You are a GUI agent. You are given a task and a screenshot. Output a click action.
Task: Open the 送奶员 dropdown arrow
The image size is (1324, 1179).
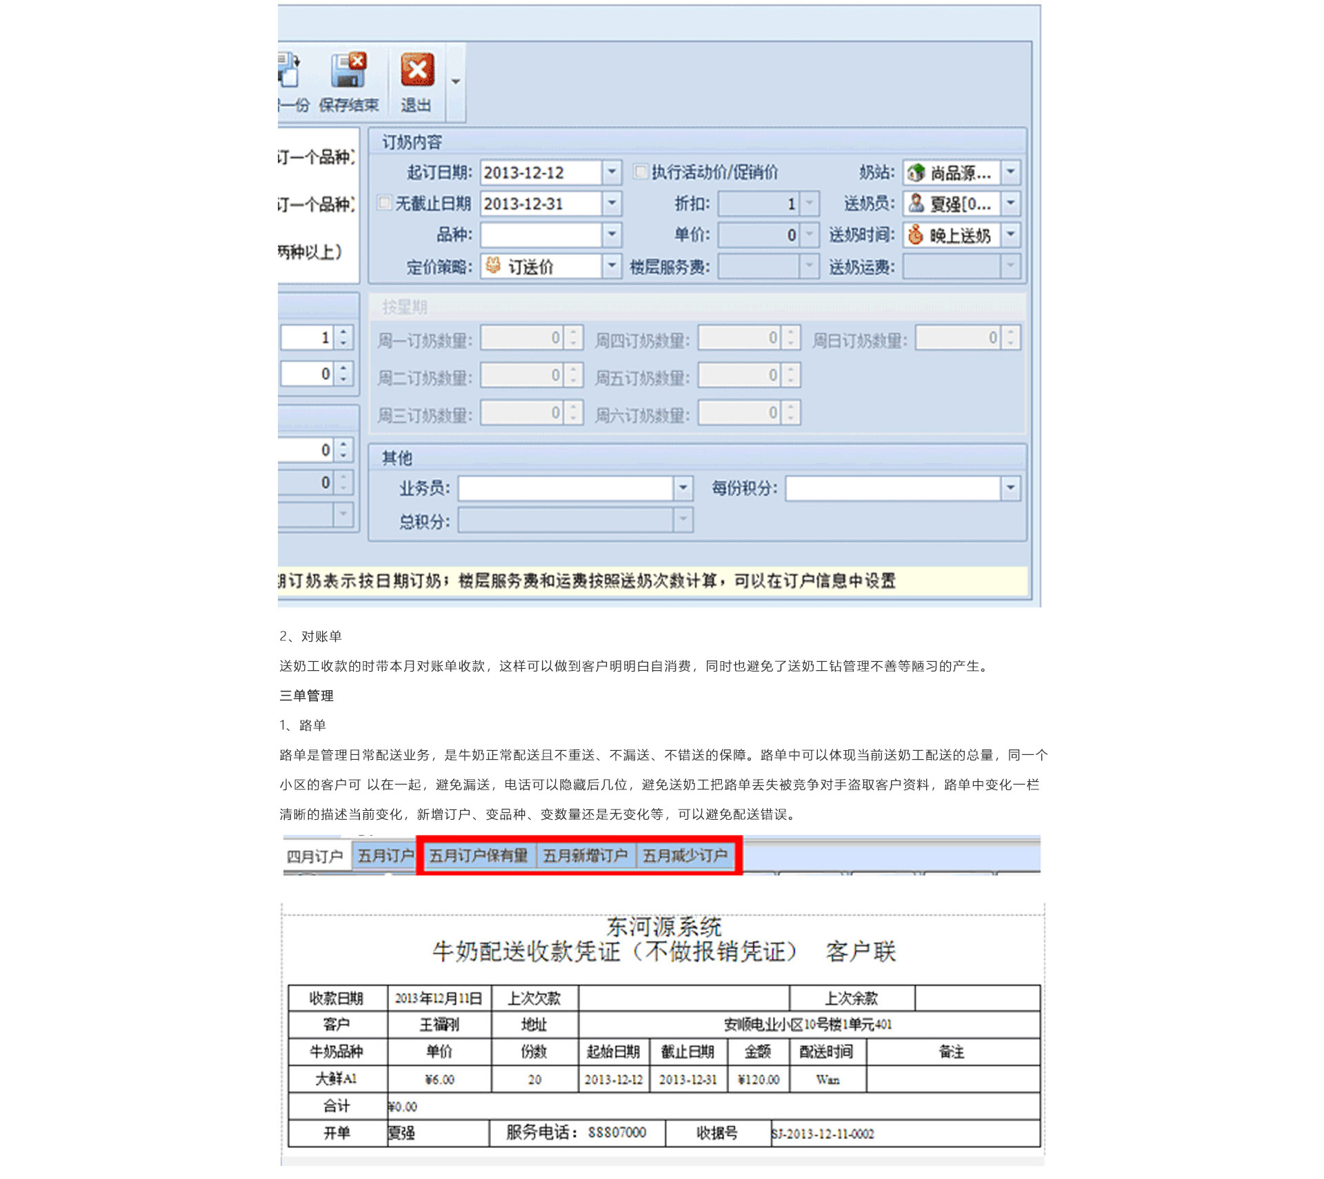coord(1010,203)
